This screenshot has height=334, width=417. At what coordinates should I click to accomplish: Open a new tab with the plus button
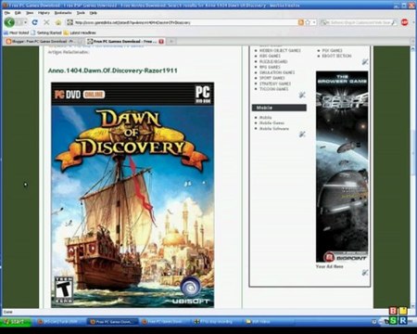[x=171, y=41]
